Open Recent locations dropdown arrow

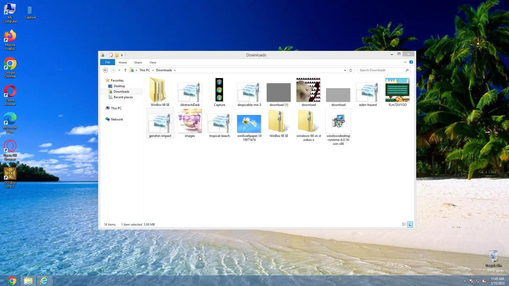point(119,70)
